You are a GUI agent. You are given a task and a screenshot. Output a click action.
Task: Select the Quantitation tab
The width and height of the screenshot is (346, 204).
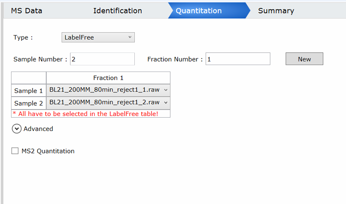click(x=199, y=11)
